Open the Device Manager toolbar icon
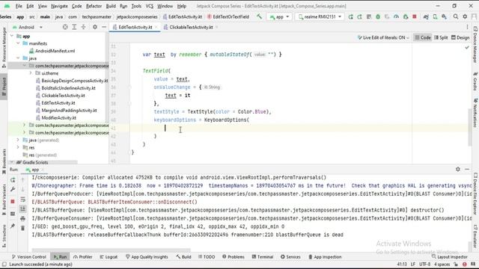 click(x=435, y=16)
